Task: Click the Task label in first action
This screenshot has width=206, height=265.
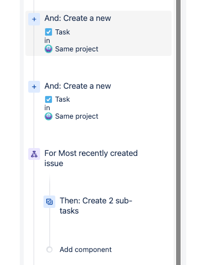Action: [x=63, y=32]
